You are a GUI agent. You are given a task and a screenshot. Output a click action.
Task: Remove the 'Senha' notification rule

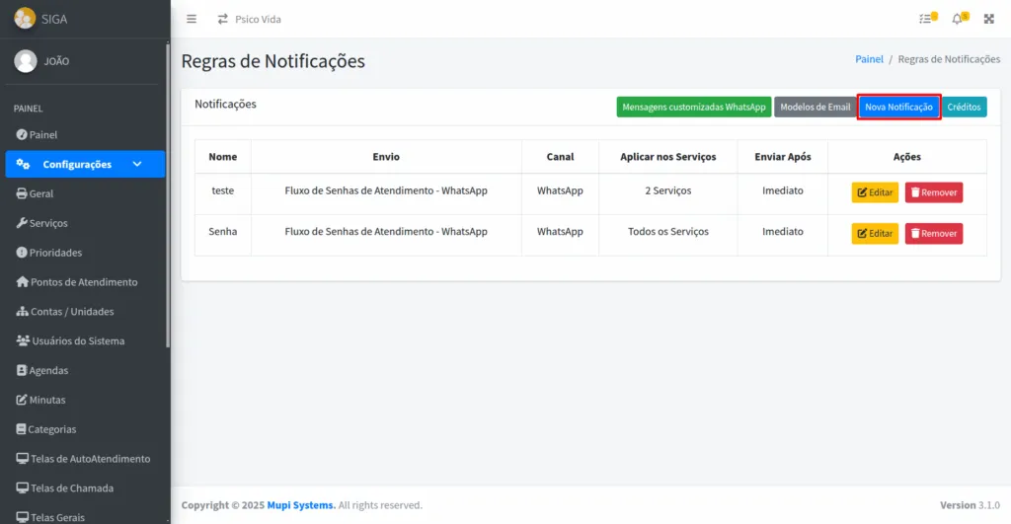tap(933, 234)
